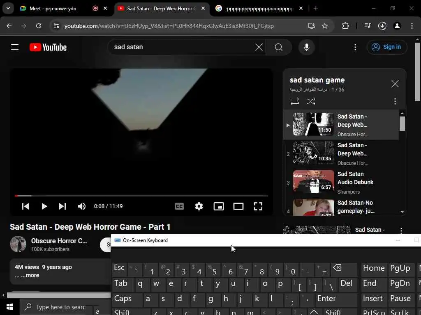421x315 pixels.
Task: Run search with magnifier button
Action: pyautogui.click(x=279, y=47)
